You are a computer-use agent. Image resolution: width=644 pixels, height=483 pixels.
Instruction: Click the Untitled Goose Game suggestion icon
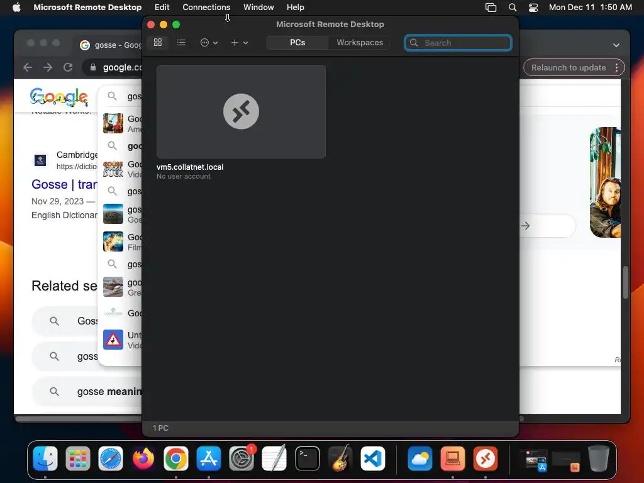coord(113,340)
